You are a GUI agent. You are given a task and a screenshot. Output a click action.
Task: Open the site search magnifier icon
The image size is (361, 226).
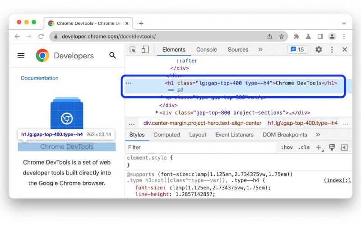[x=113, y=56]
